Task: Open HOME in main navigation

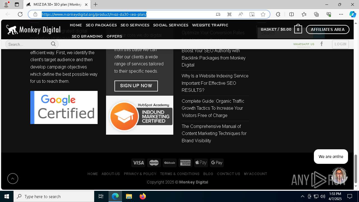Action: point(76,25)
